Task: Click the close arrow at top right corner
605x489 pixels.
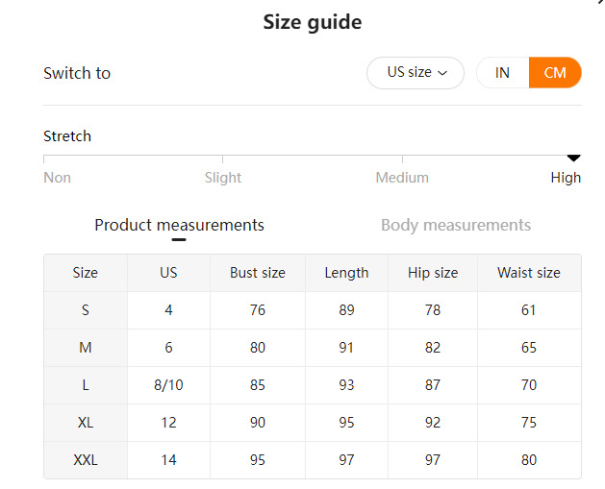Action: click(x=601, y=3)
